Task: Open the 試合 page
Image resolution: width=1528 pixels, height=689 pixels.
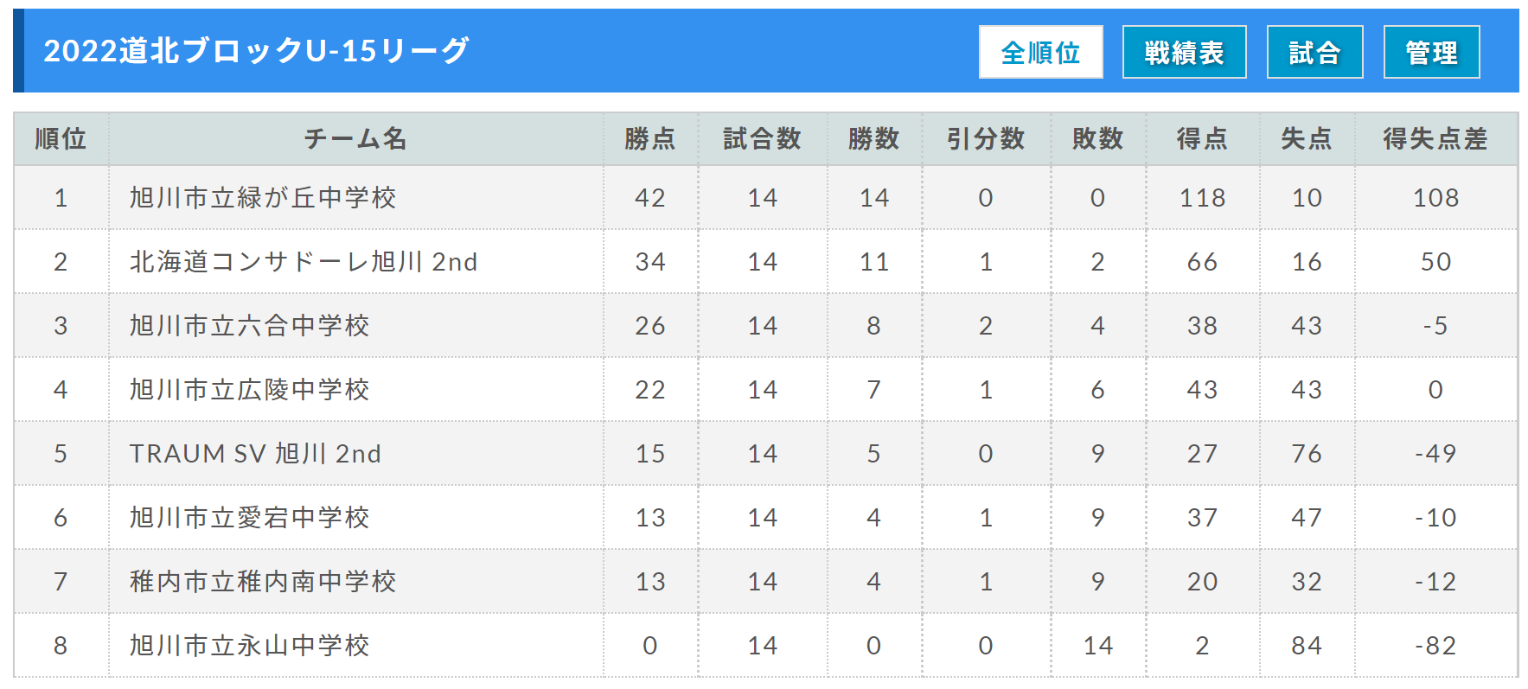Action: 1314,52
